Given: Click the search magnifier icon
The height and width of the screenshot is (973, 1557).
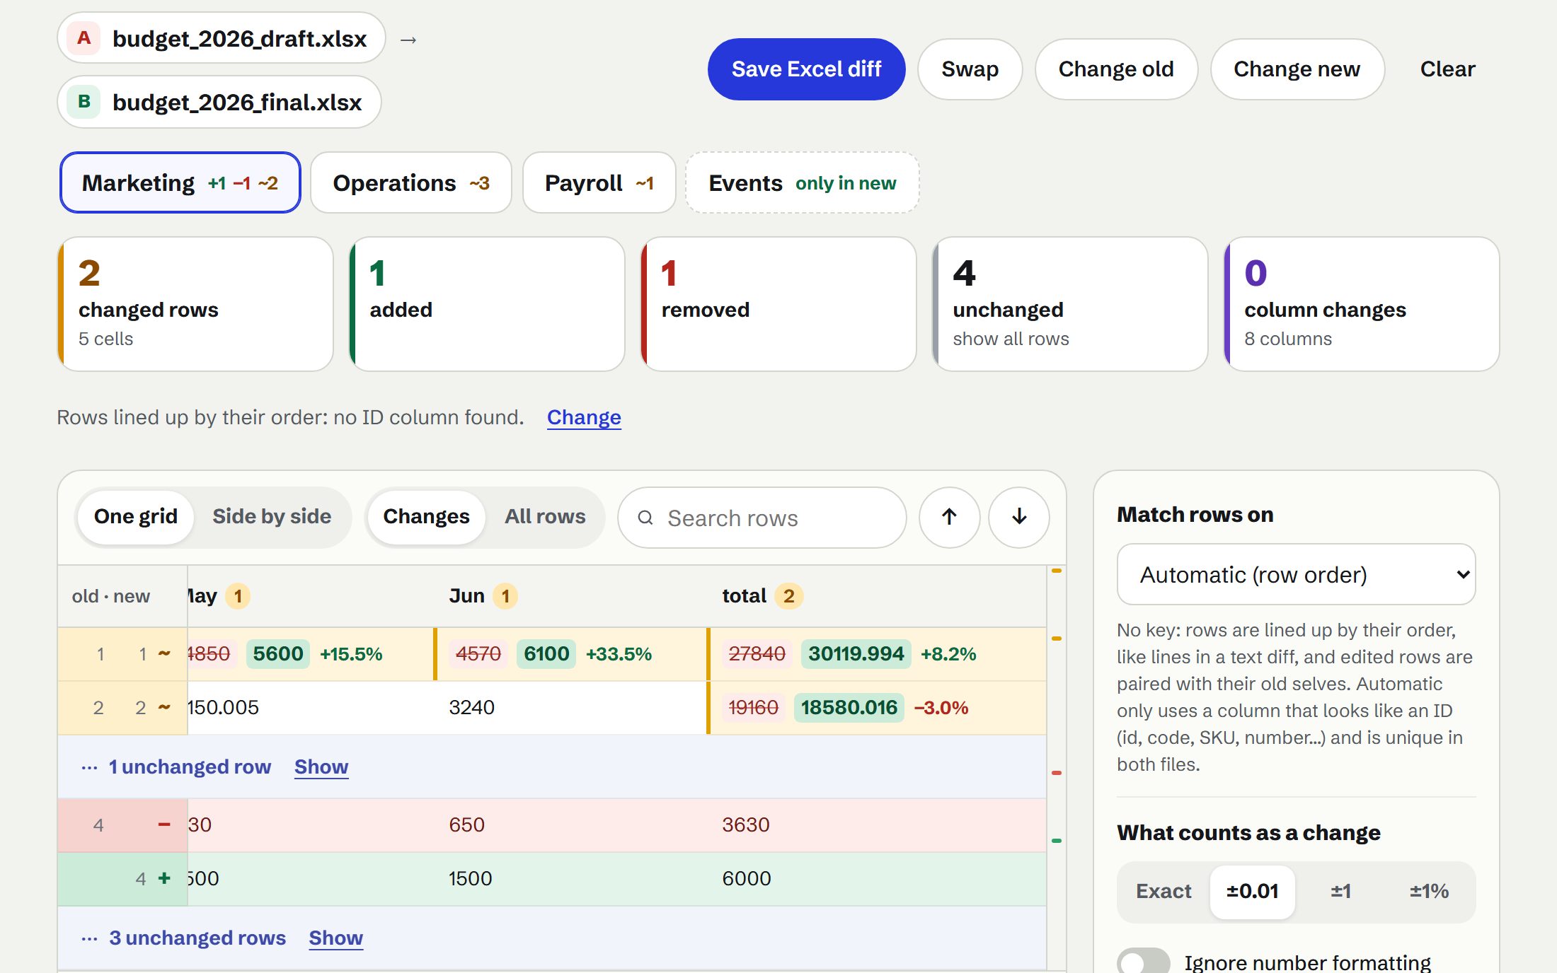Looking at the screenshot, I should [645, 518].
